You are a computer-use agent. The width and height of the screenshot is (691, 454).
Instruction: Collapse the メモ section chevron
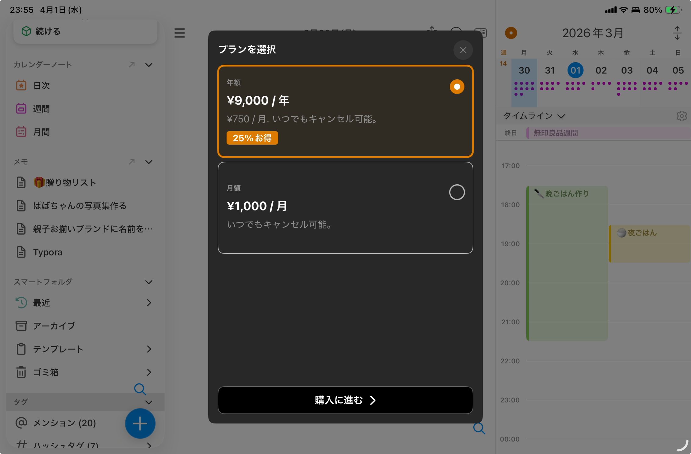click(149, 162)
